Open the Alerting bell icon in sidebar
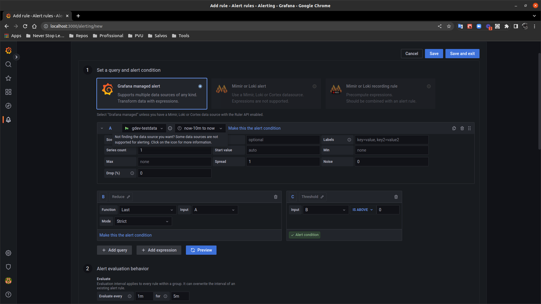541x304 pixels. click(x=8, y=120)
